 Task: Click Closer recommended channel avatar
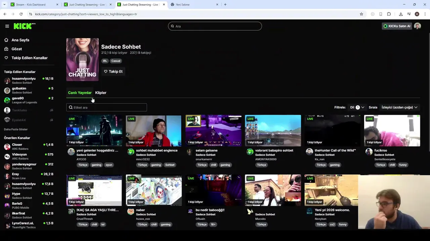point(7,147)
